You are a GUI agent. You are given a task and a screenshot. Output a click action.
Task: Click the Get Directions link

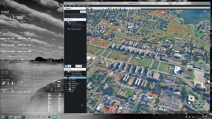tap(76, 17)
